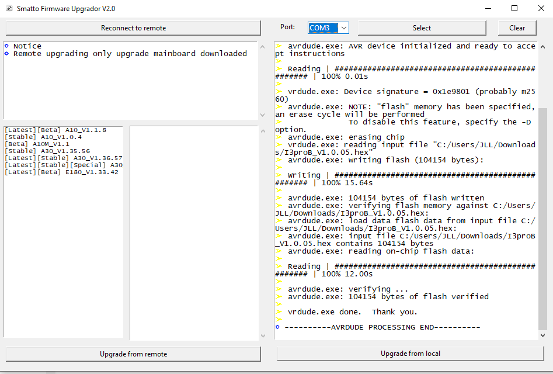Click Upgrade from remote button

click(x=133, y=354)
